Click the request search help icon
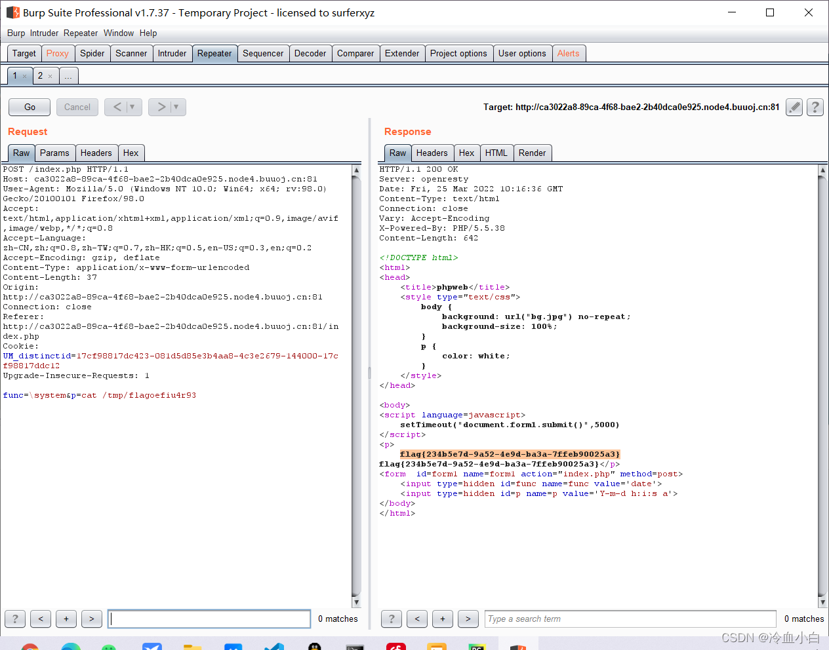This screenshot has height=650, width=829. tap(15, 619)
